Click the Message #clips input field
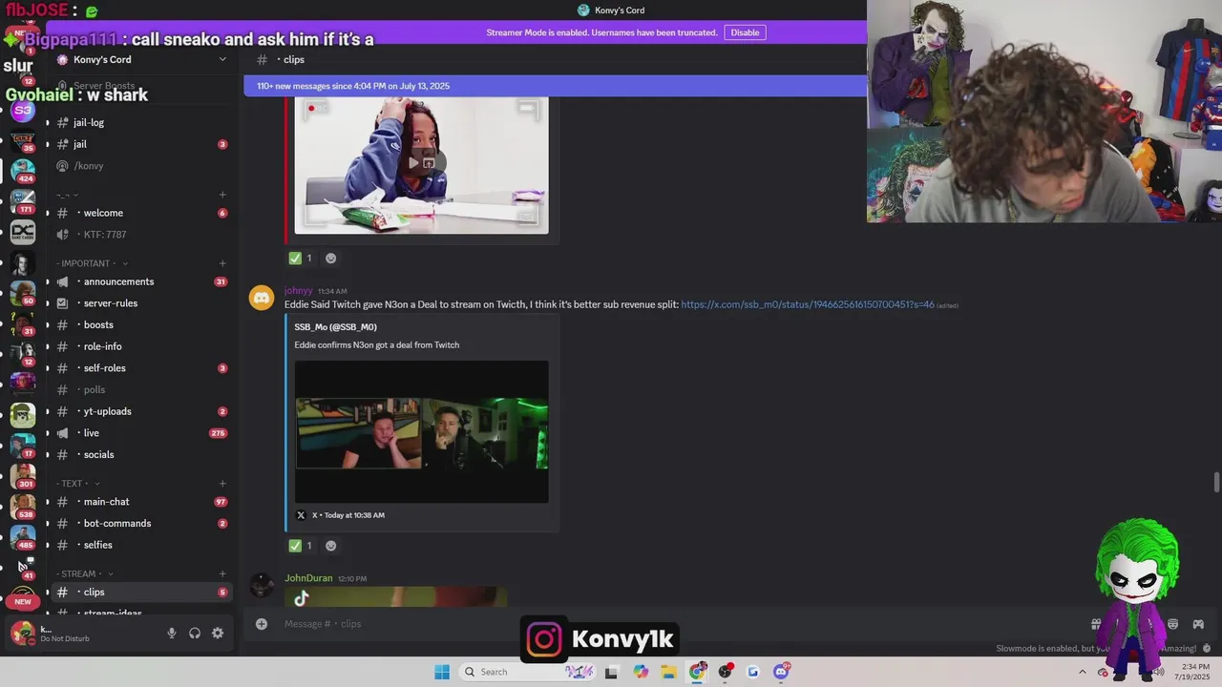 coord(668,624)
